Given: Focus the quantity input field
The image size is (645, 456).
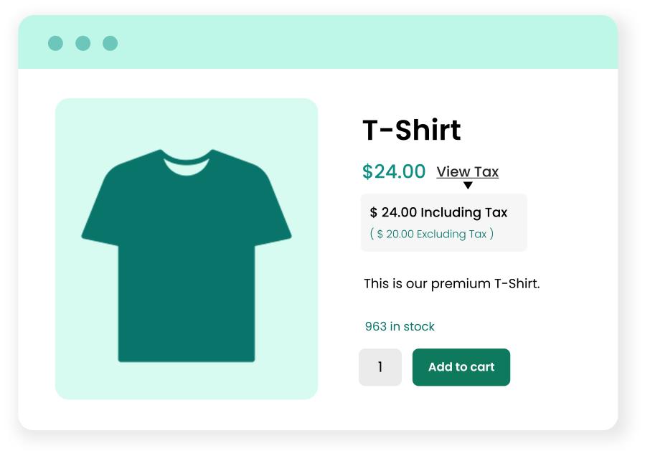Looking at the screenshot, I should click(380, 367).
